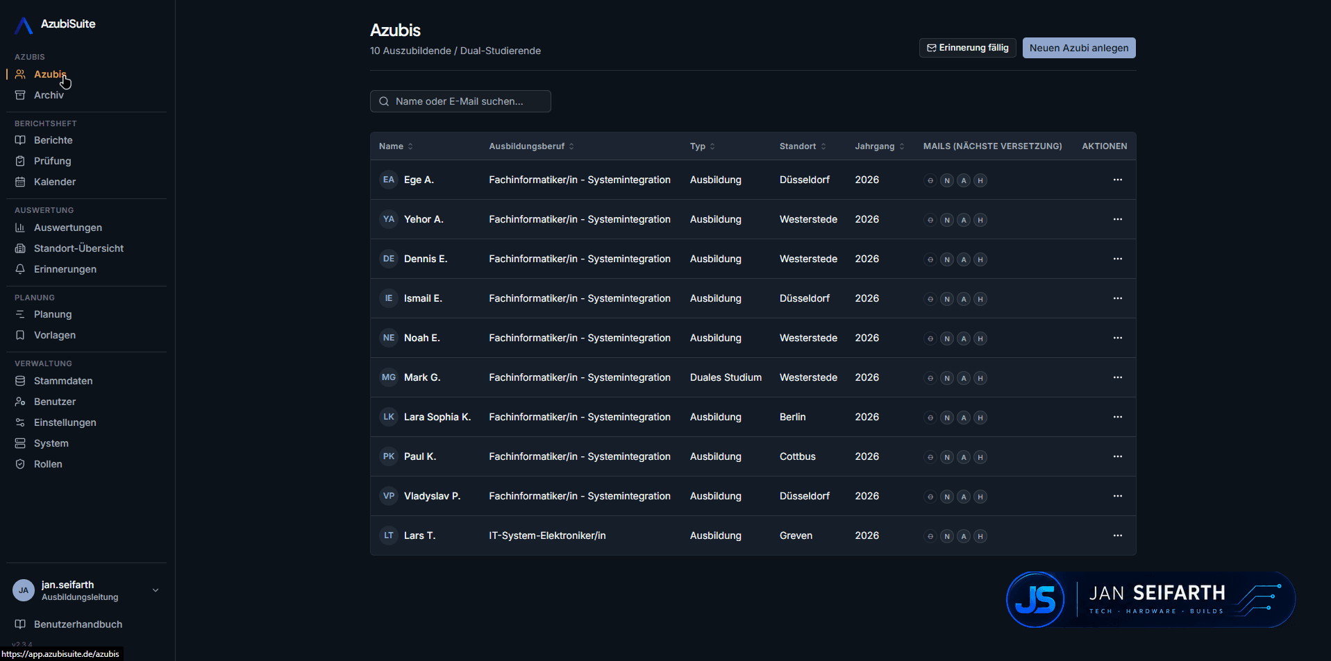The width and height of the screenshot is (1331, 661).
Task: Open actions menu for Ege A.
Action: click(x=1118, y=180)
